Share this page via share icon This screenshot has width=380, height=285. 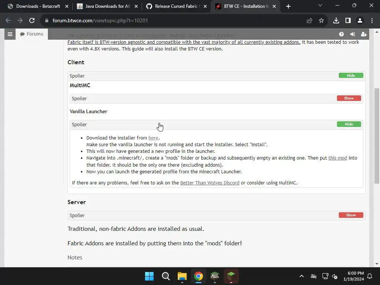309,21
